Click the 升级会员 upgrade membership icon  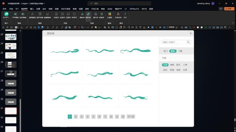118,15
